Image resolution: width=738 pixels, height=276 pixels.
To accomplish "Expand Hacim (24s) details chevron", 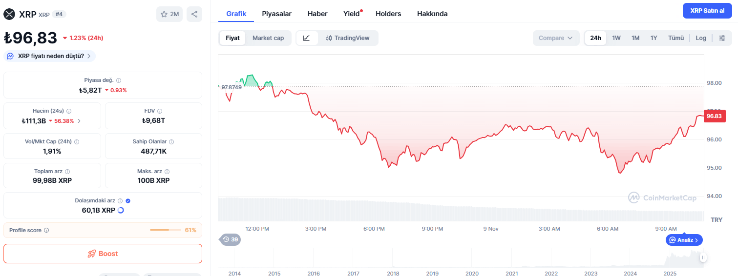I will 80,121.
